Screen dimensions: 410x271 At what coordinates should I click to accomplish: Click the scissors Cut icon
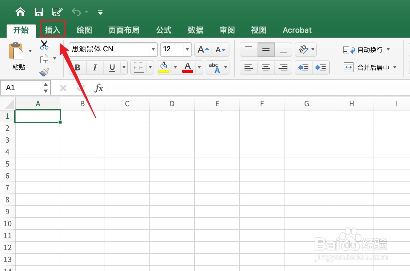[x=44, y=45]
